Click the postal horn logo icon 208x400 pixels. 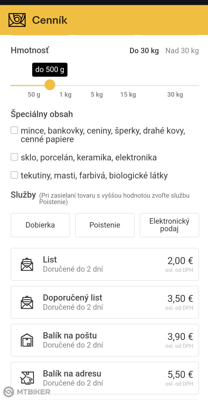(17, 20)
